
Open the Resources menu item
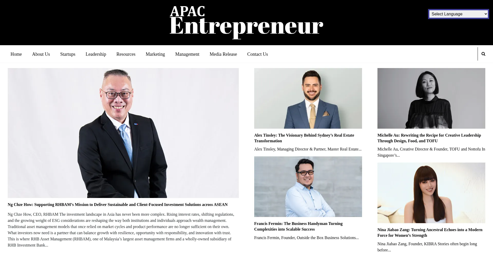pyautogui.click(x=126, y=54)
